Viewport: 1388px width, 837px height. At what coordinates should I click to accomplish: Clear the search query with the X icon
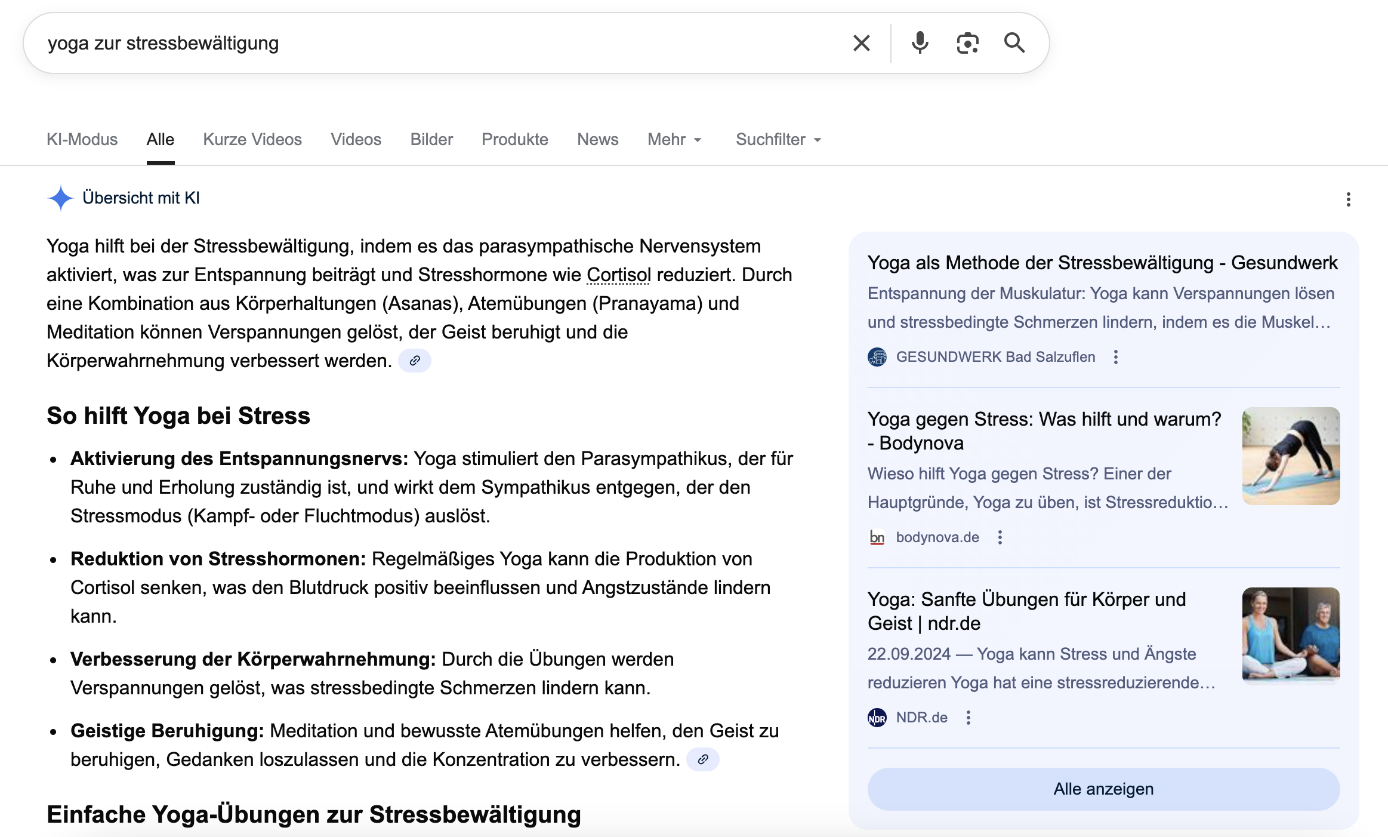(x=861, y=43)
